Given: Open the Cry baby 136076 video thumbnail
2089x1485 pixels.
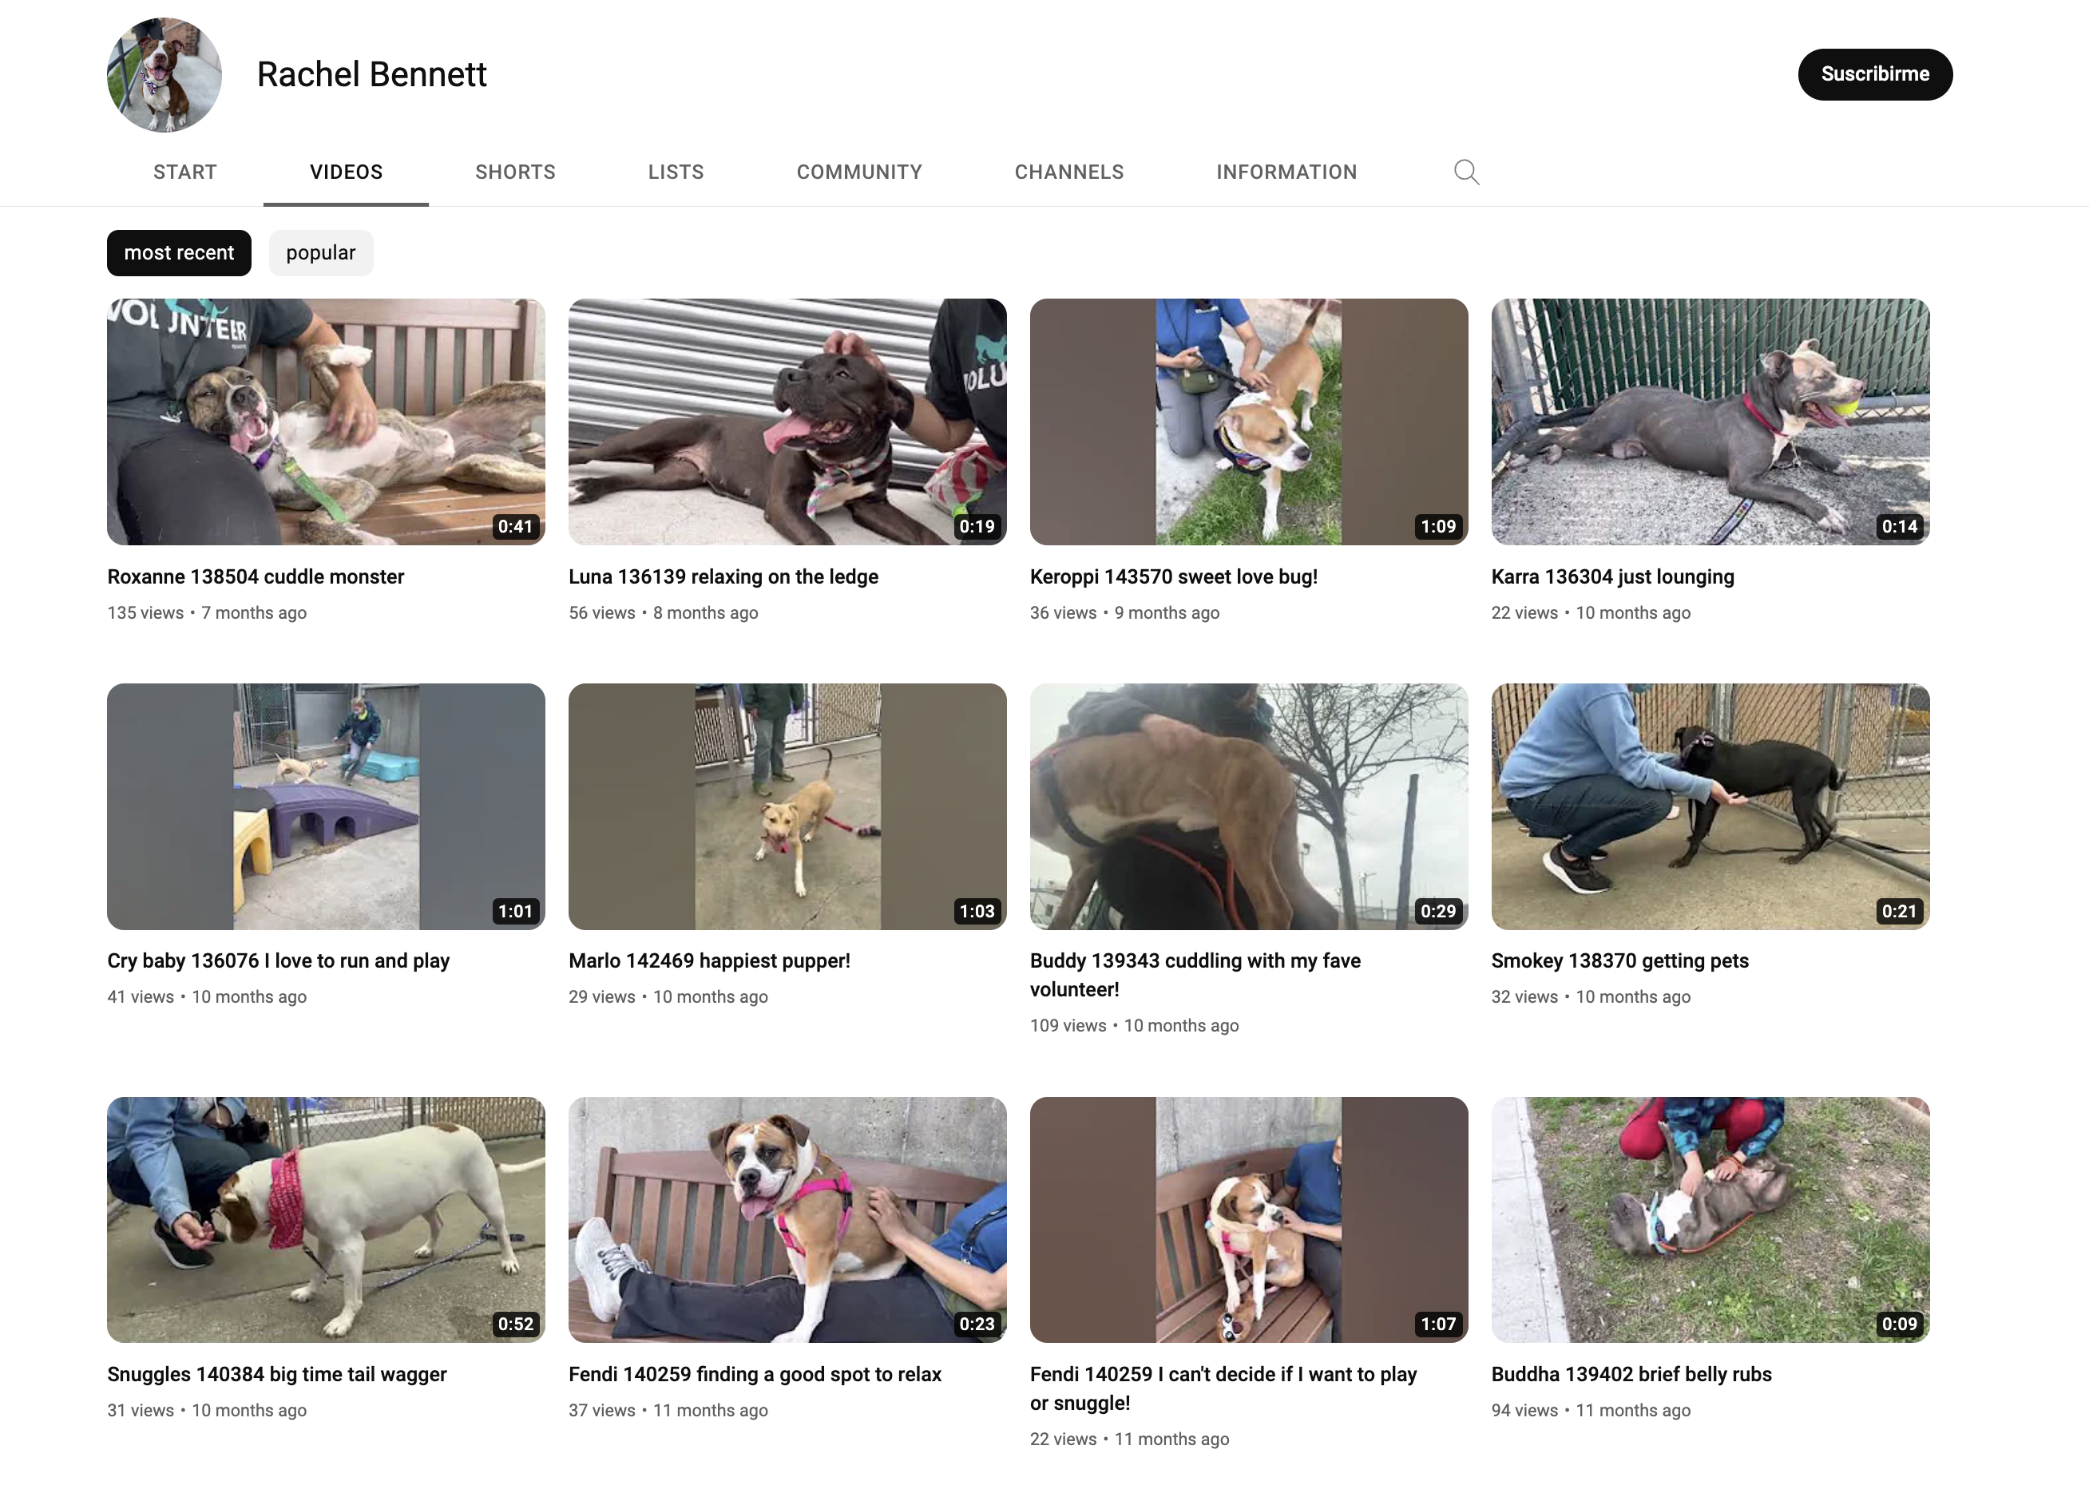Looking at the screenshot, I should tap(326, 806).
